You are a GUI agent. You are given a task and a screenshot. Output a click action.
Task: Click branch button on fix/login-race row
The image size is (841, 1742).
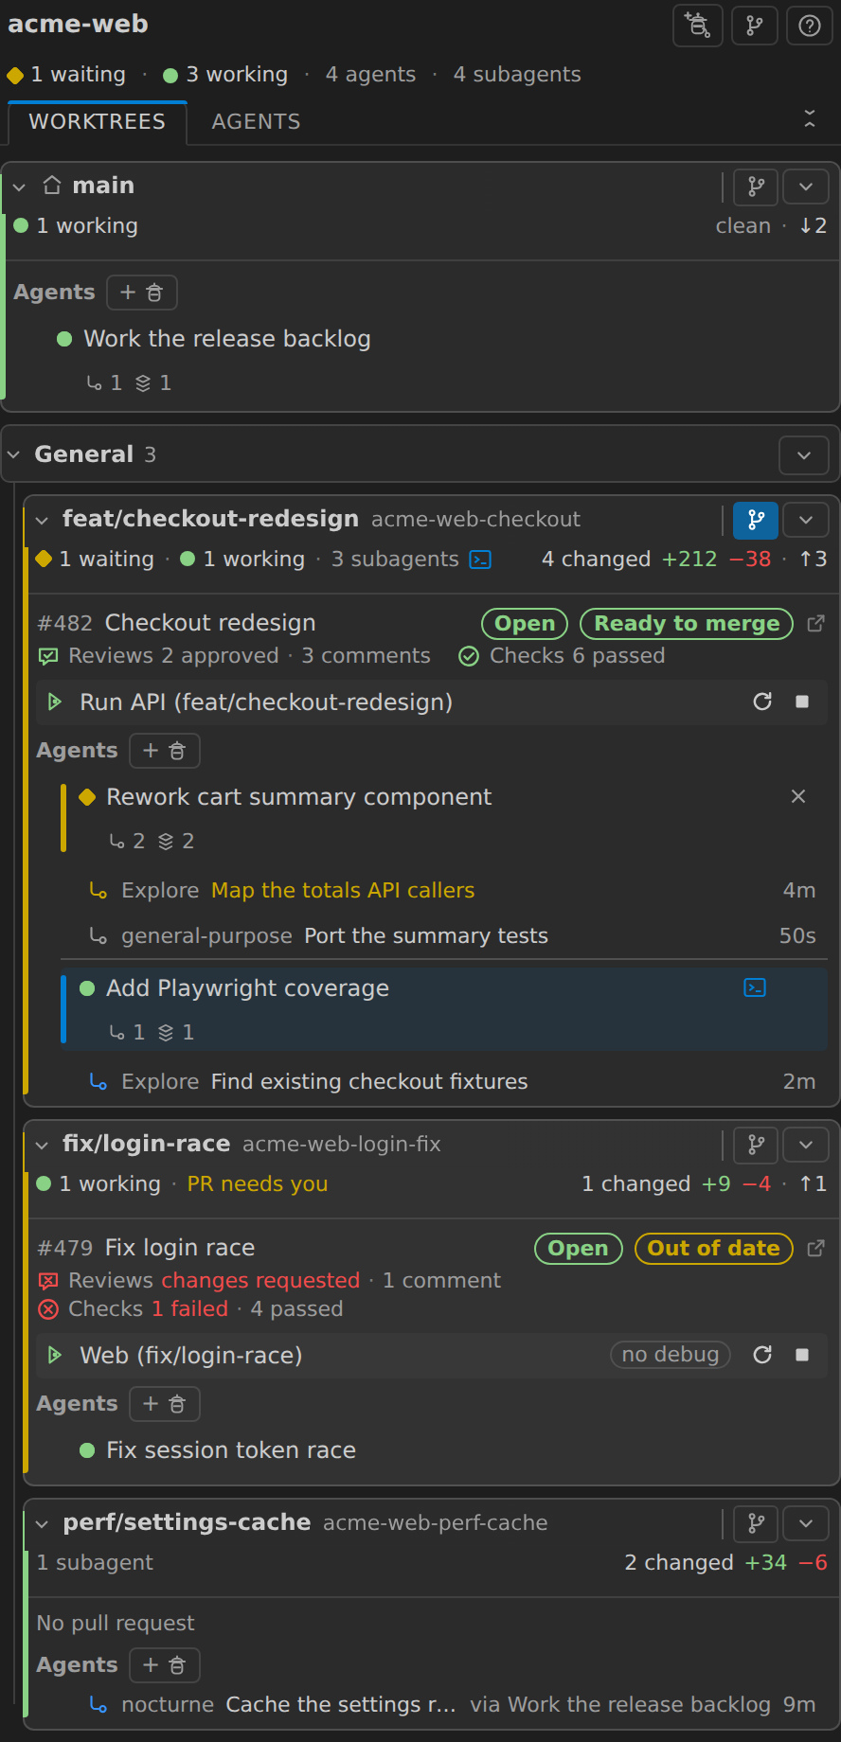pos(756,1145)
